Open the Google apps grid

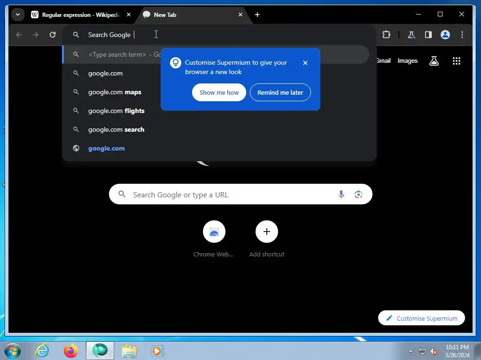tap(457, 61)
